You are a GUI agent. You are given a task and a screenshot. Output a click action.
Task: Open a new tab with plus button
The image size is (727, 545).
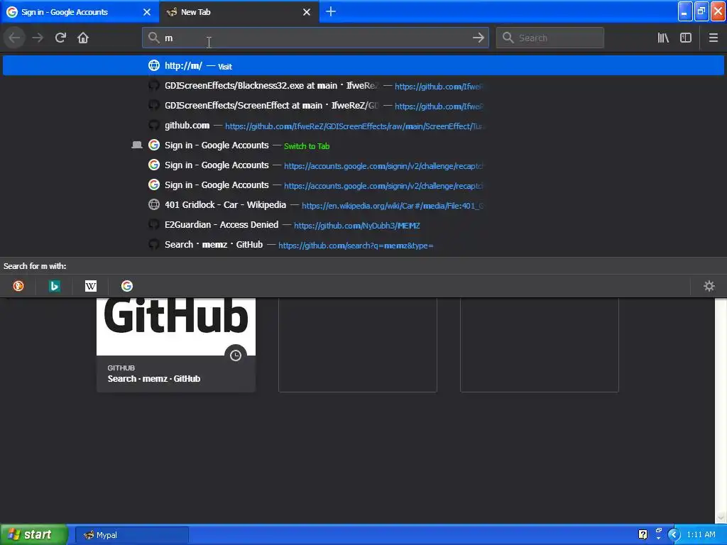331,11
